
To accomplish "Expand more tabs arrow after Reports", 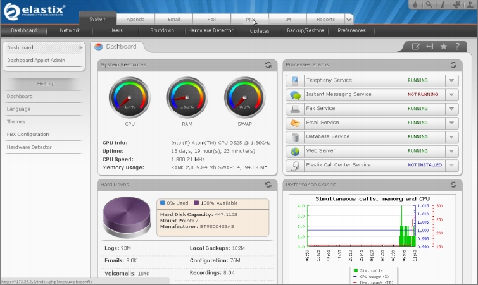I will click(x=349, y=20).
